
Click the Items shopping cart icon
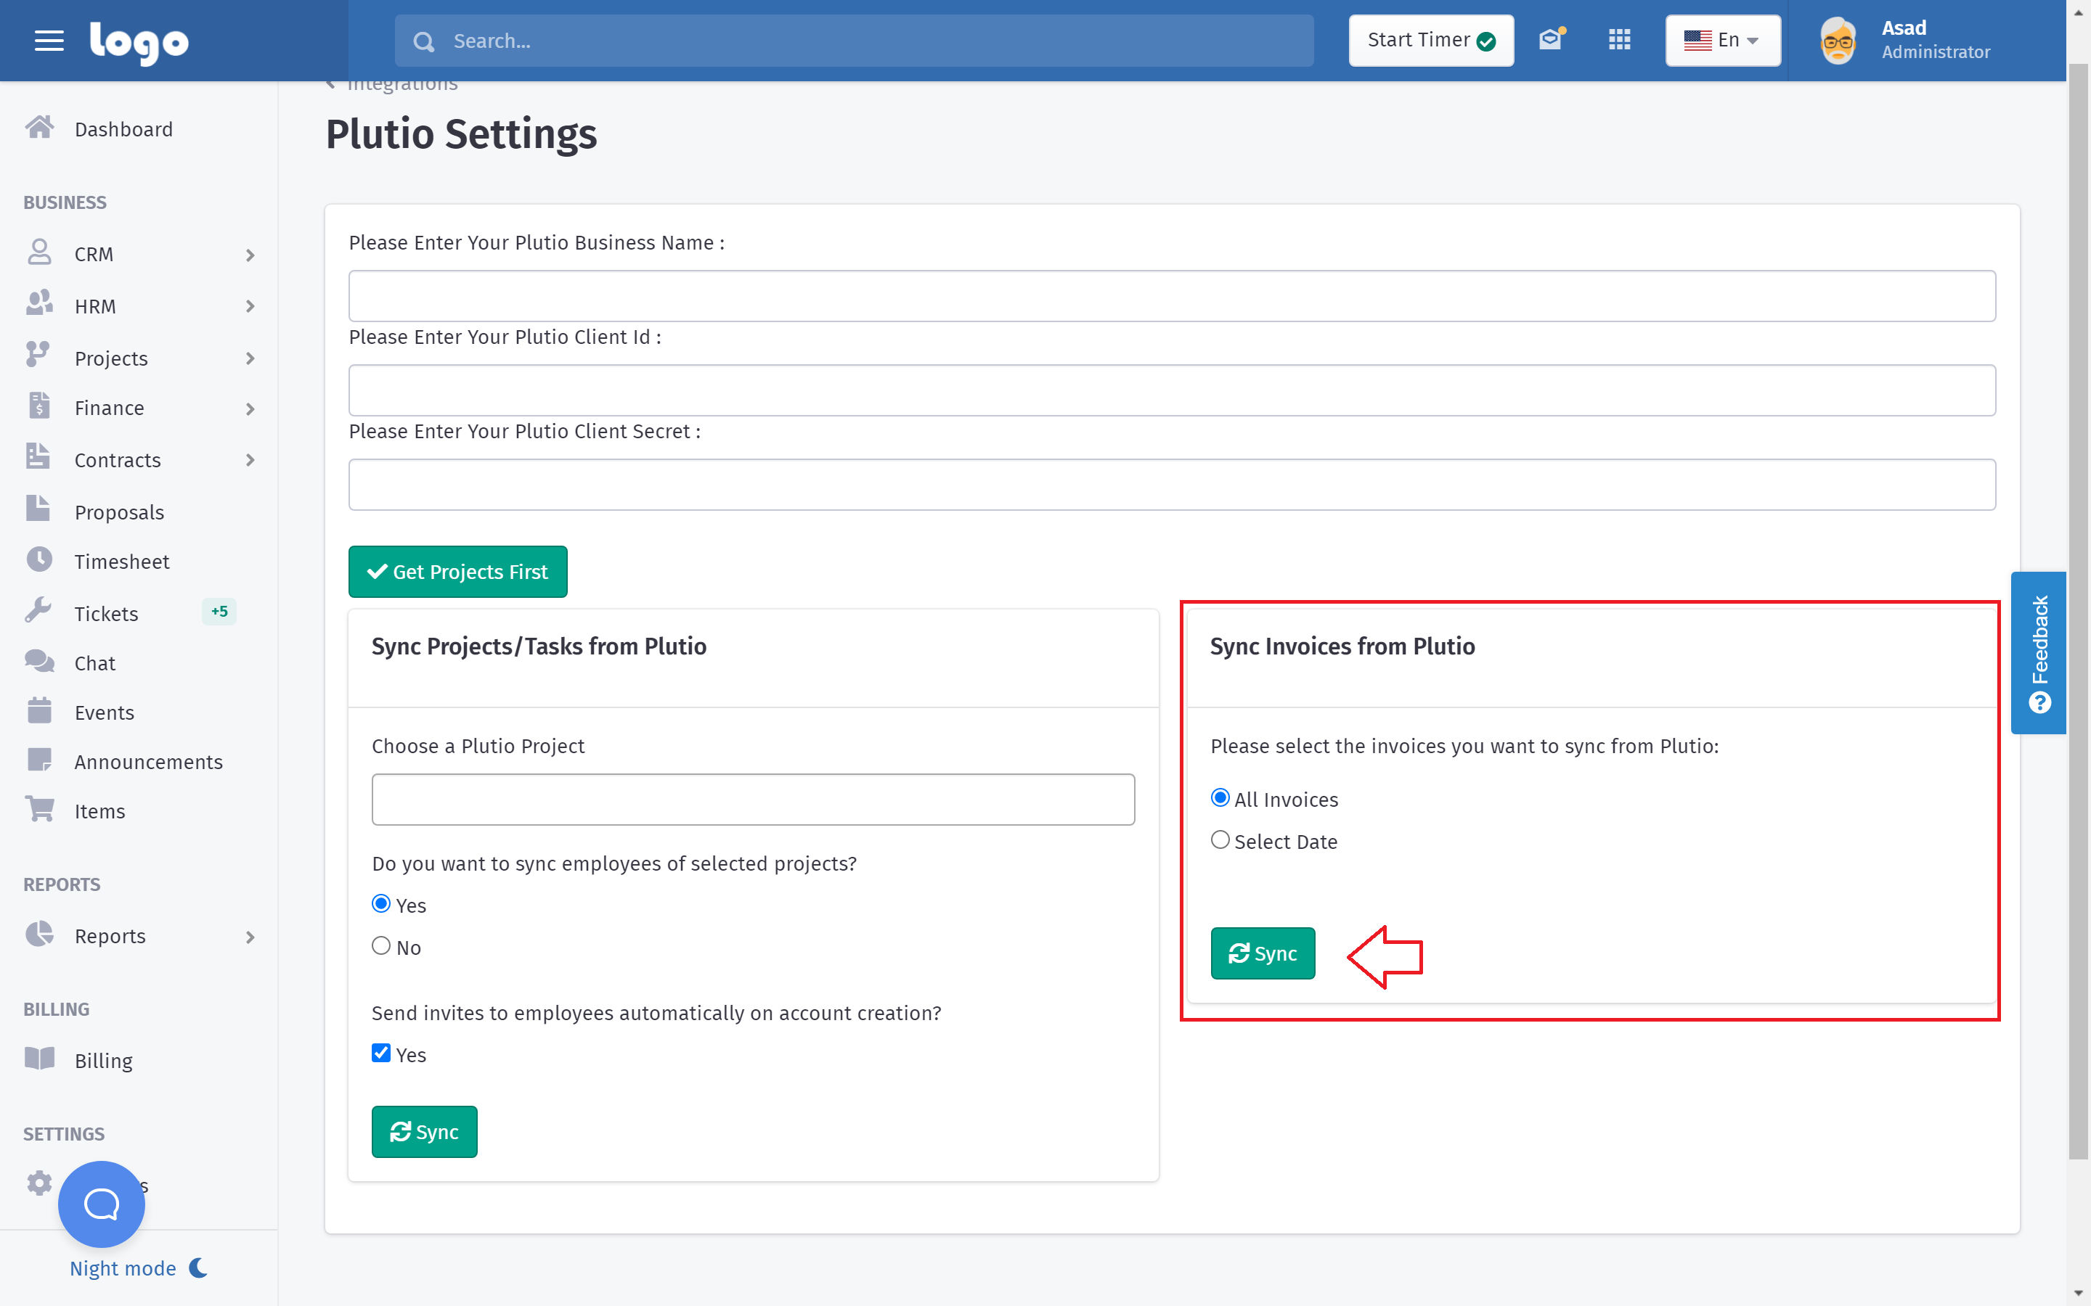pos(39,810)
